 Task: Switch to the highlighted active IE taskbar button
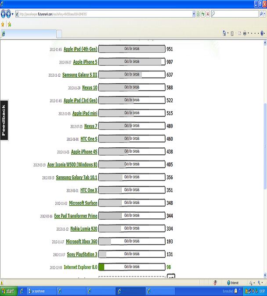coord(131,291)
